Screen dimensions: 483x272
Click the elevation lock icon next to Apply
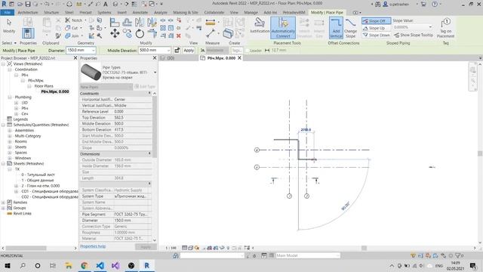[177, 51]
